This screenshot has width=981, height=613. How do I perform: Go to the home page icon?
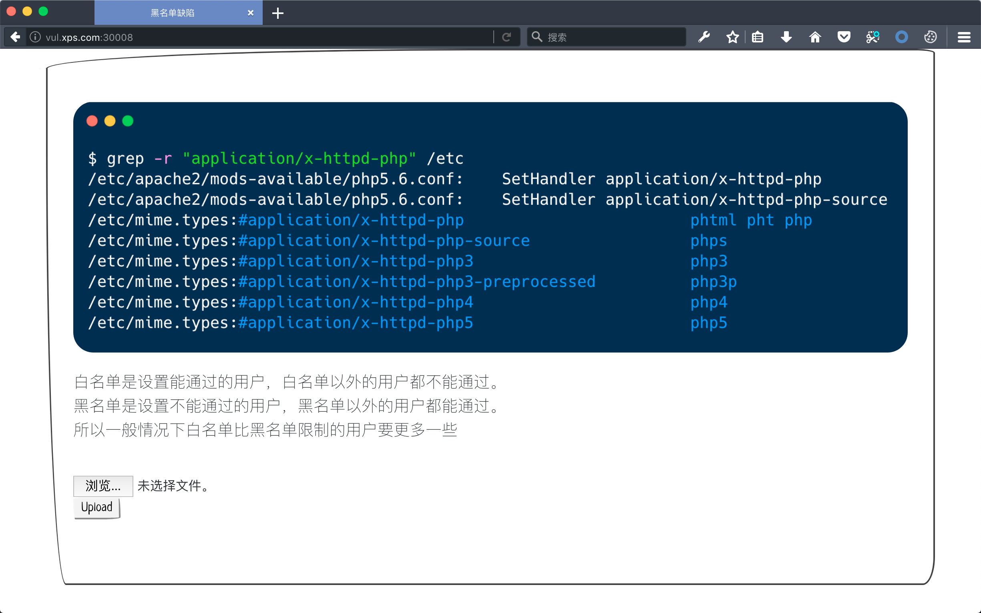click(815, 37)
